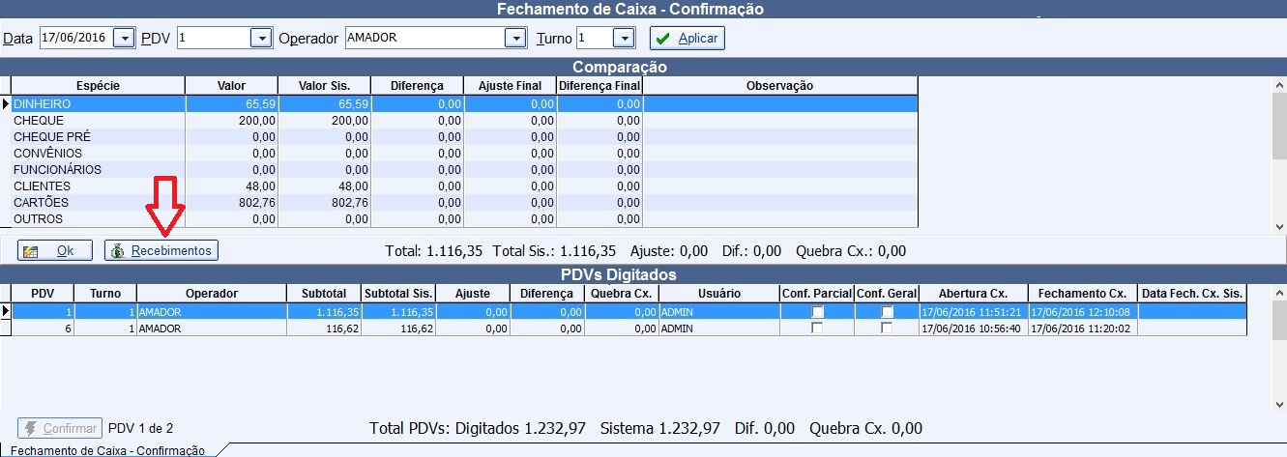Click row indicator arrow for PDV 1

point(5,312)
